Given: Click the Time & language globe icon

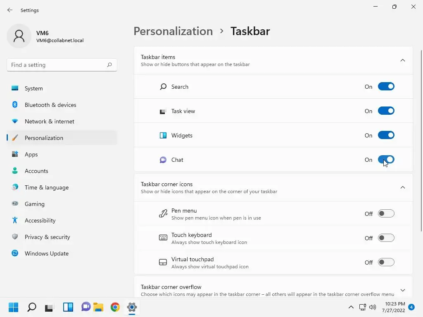Looking at the screenshot, I should (15, 187).
